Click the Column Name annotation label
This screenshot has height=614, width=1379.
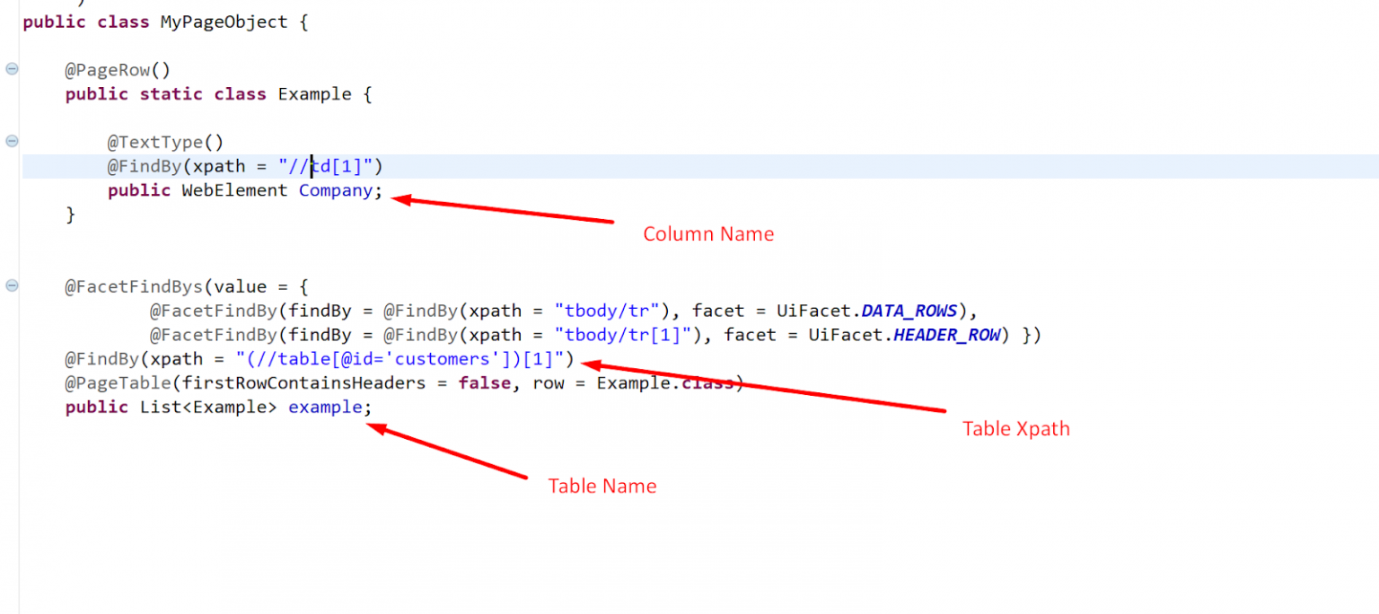click(x=708, y=233)
